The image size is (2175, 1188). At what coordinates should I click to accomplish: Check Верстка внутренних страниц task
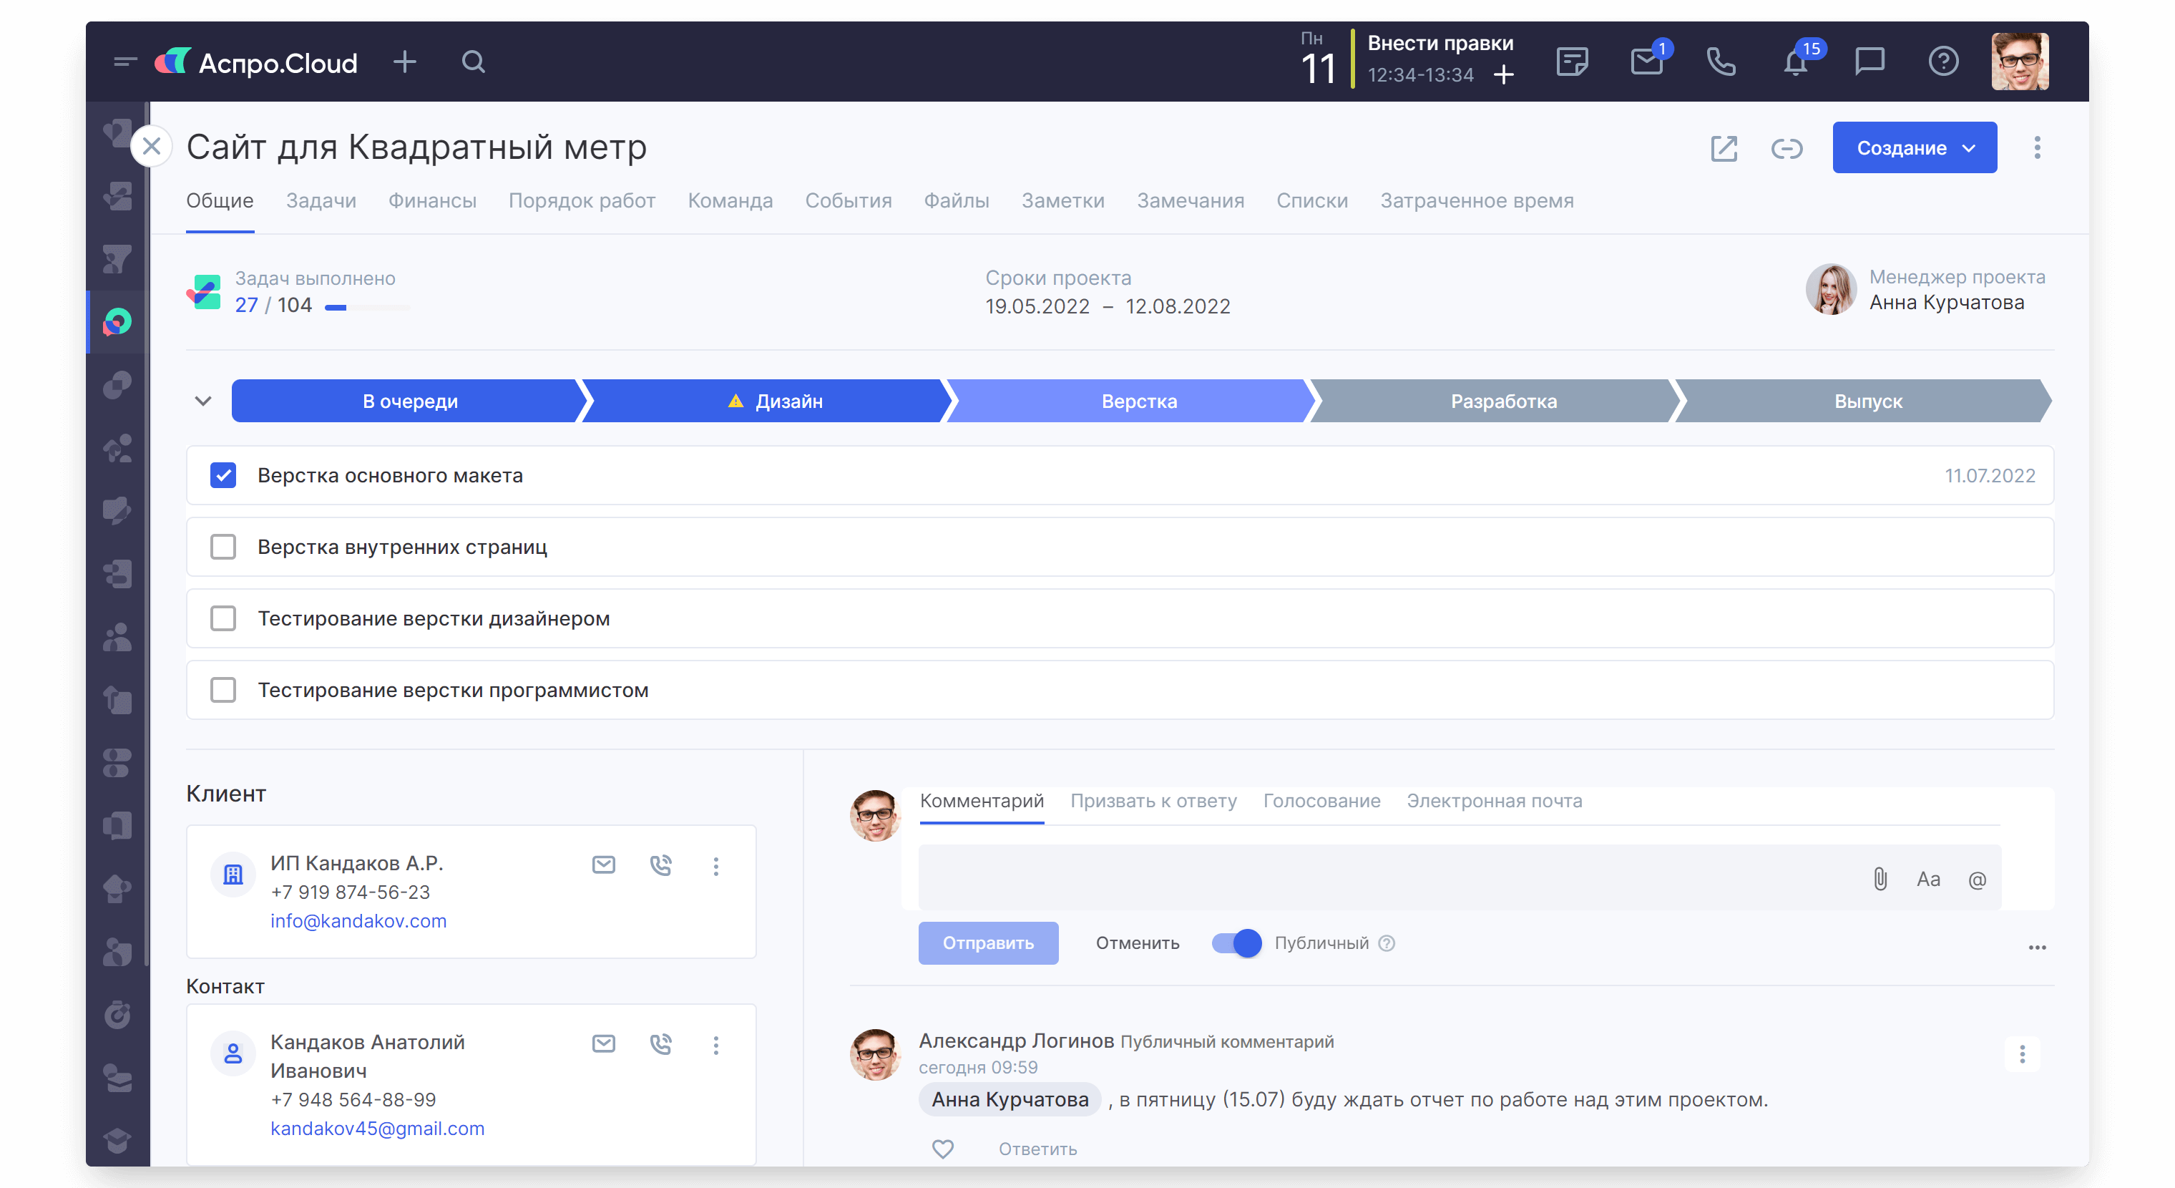pos(223,547)
